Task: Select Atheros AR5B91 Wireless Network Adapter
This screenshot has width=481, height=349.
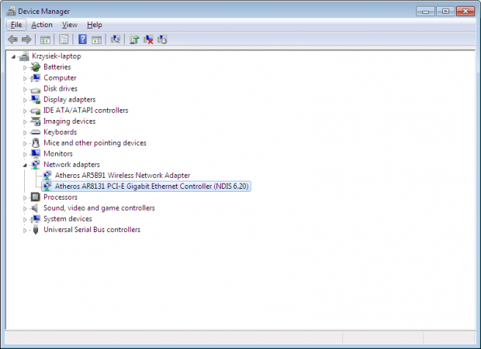Action: [x=123, y=176]
